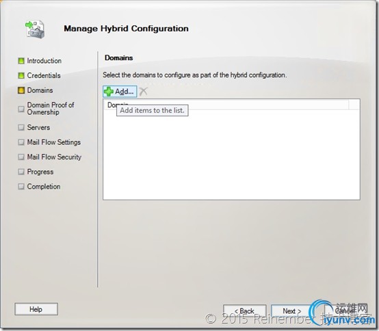Click the green plus icon on Add
This screenshot has height=331, width=379.
click(109, 92)
